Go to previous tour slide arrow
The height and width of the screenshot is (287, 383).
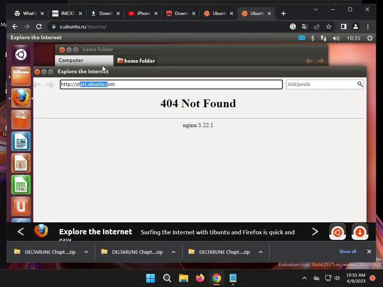[21, 231]
